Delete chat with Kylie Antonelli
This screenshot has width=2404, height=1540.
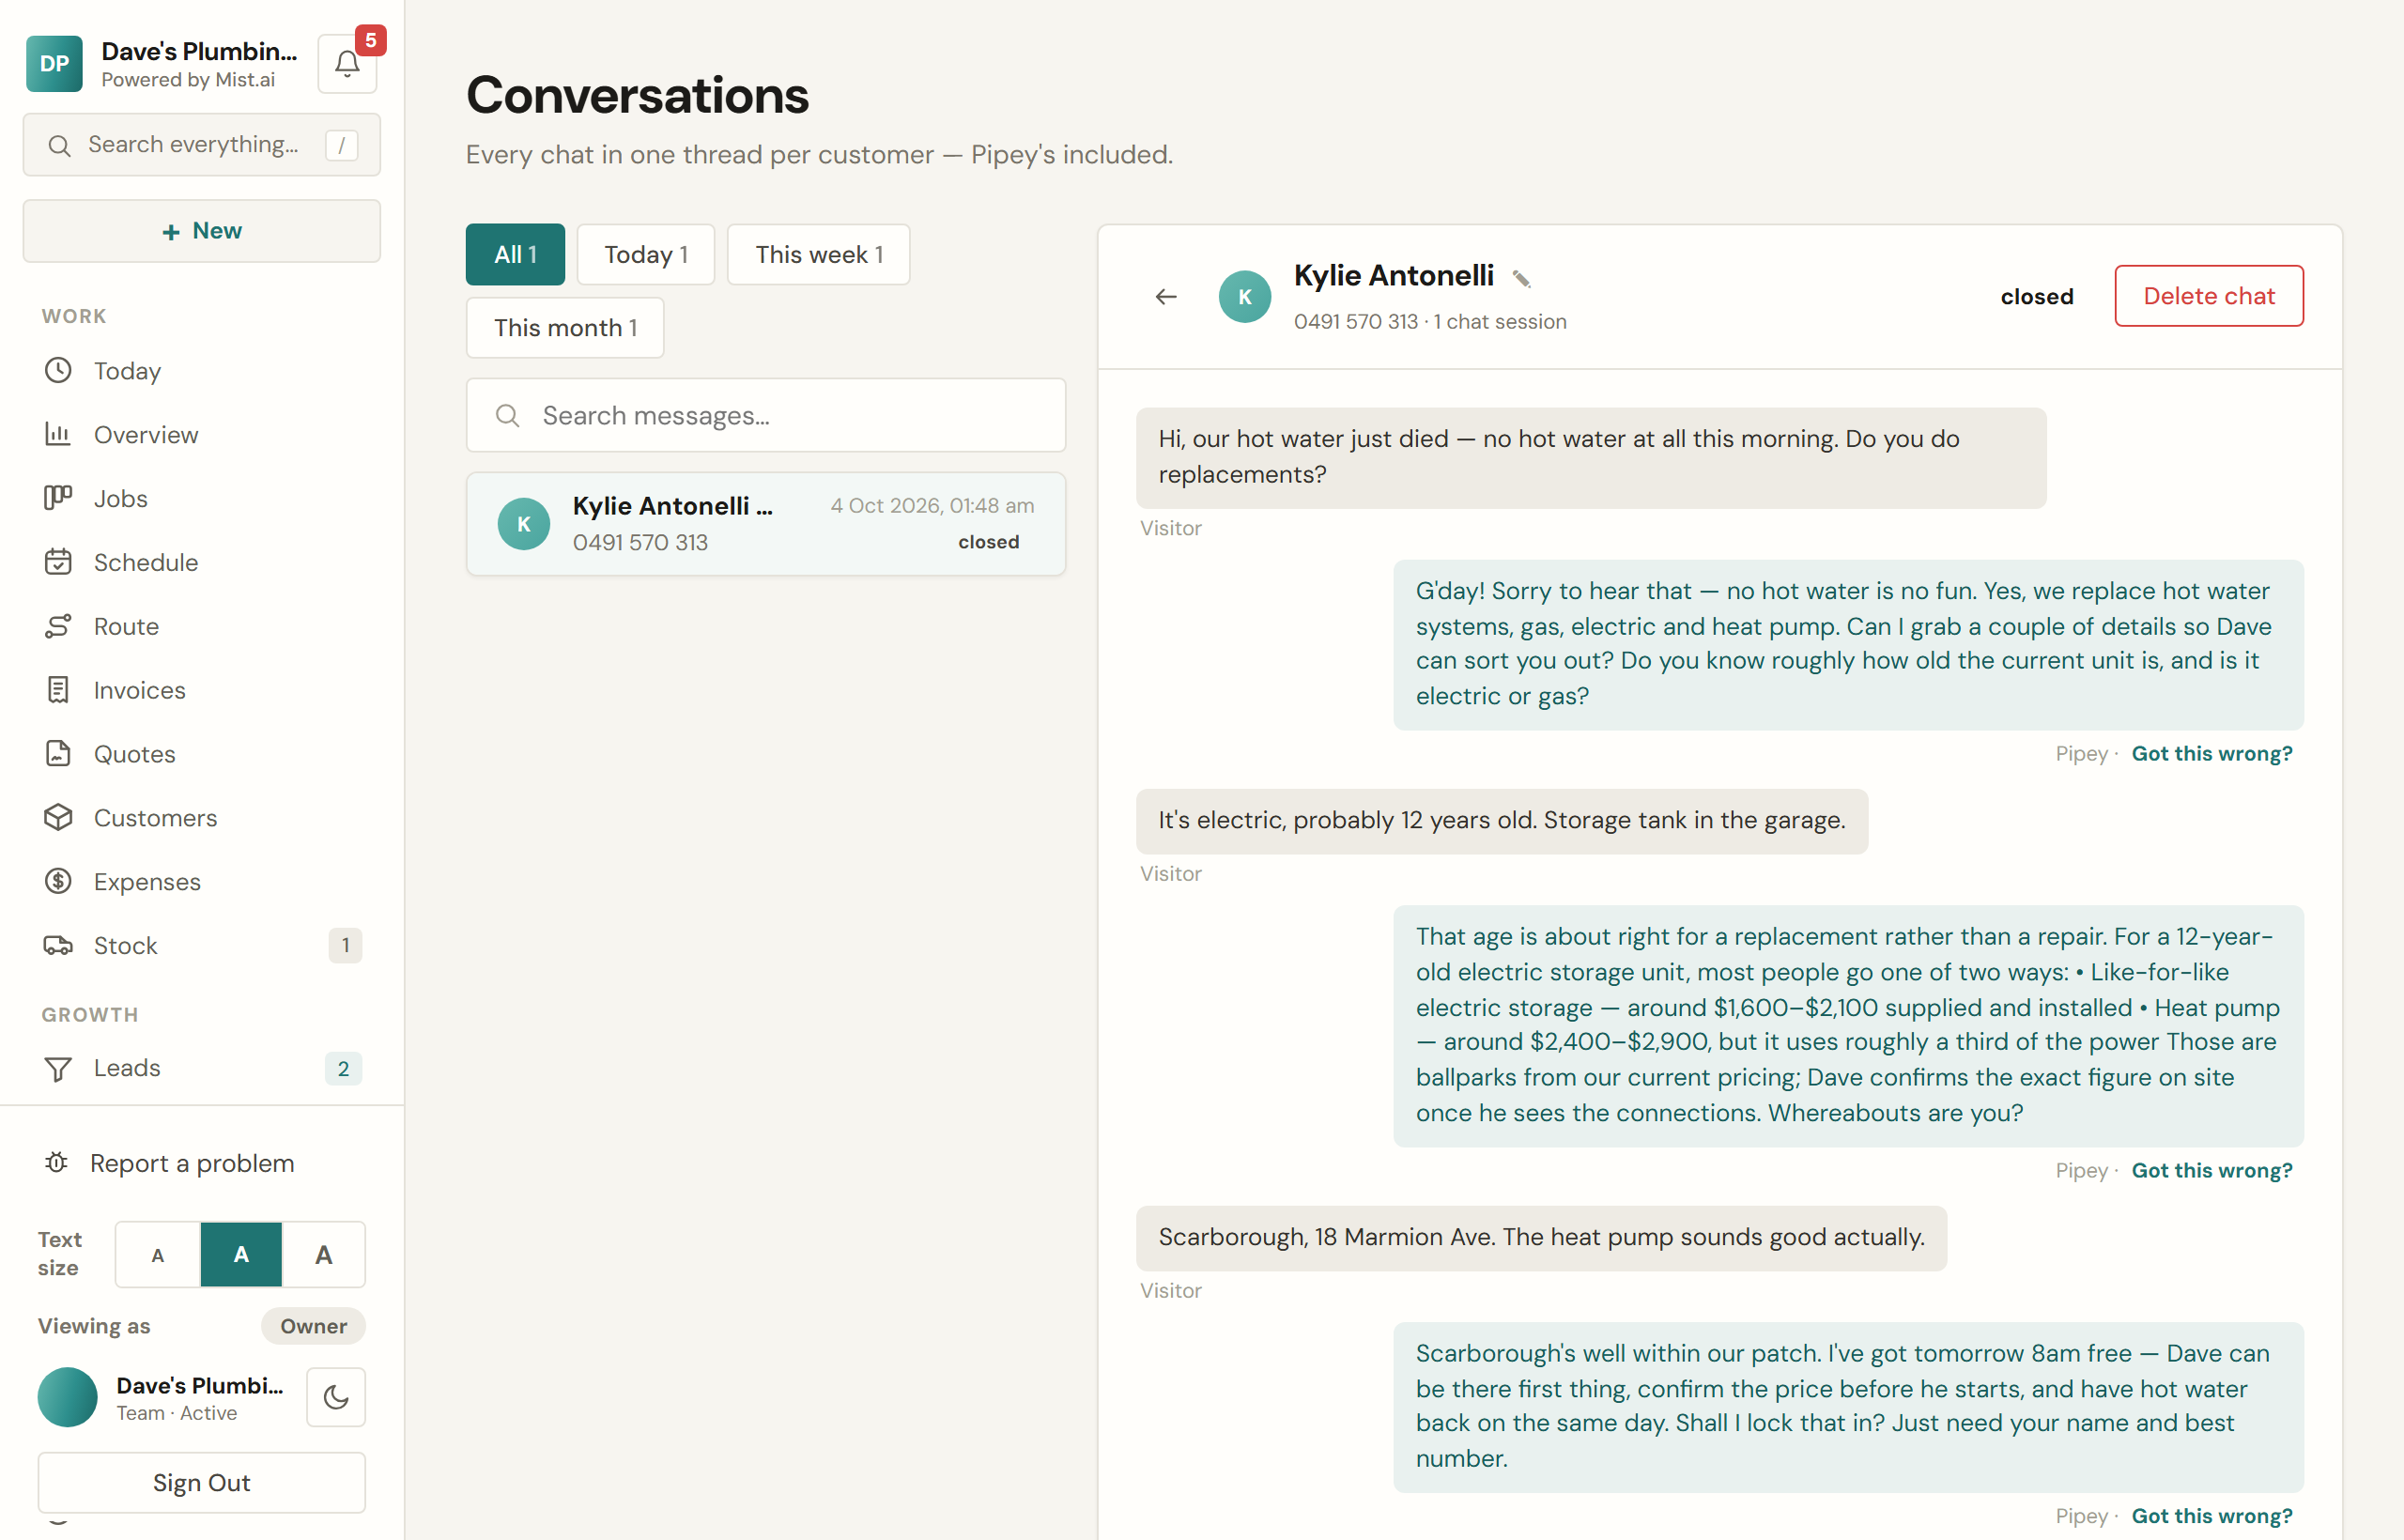(2209, 296)
